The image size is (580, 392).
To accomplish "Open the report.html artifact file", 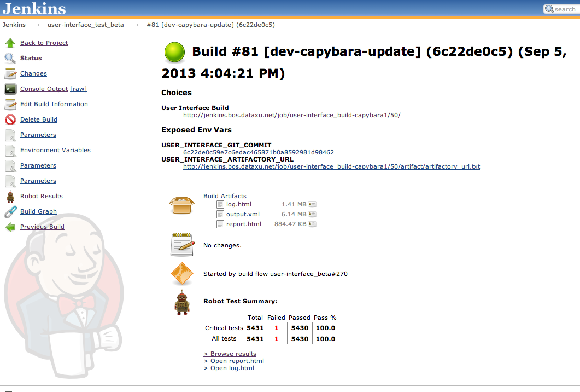I will point(243,224).
